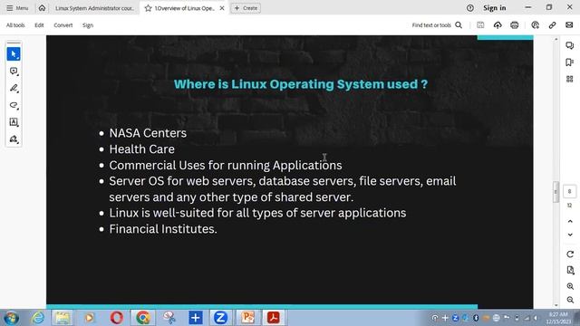Click the Create new tab button
This screenshot has width=580, height=326.
(x=246, y=8)
